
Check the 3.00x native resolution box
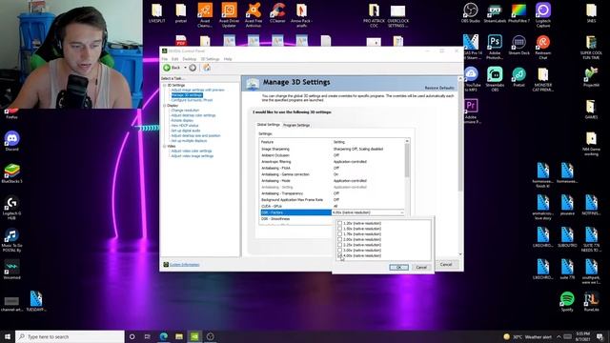point(339,251)
